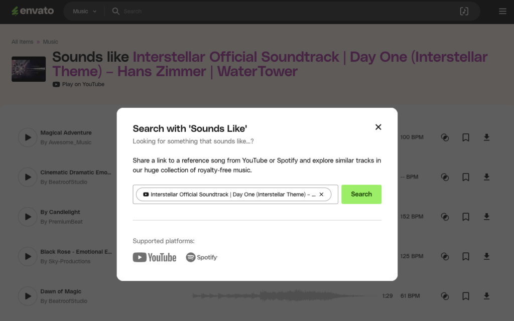Download the "Cinematic Dramatic Emo" track
This screenshot has height=321, width=514.
point(486,177)
